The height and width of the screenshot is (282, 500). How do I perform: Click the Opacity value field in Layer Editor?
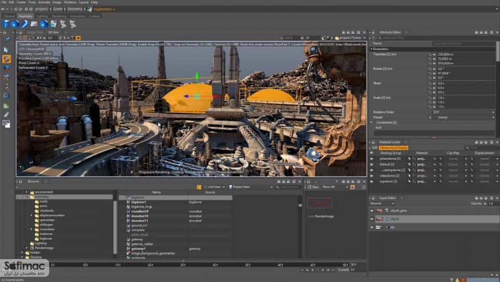coord(492,204)
